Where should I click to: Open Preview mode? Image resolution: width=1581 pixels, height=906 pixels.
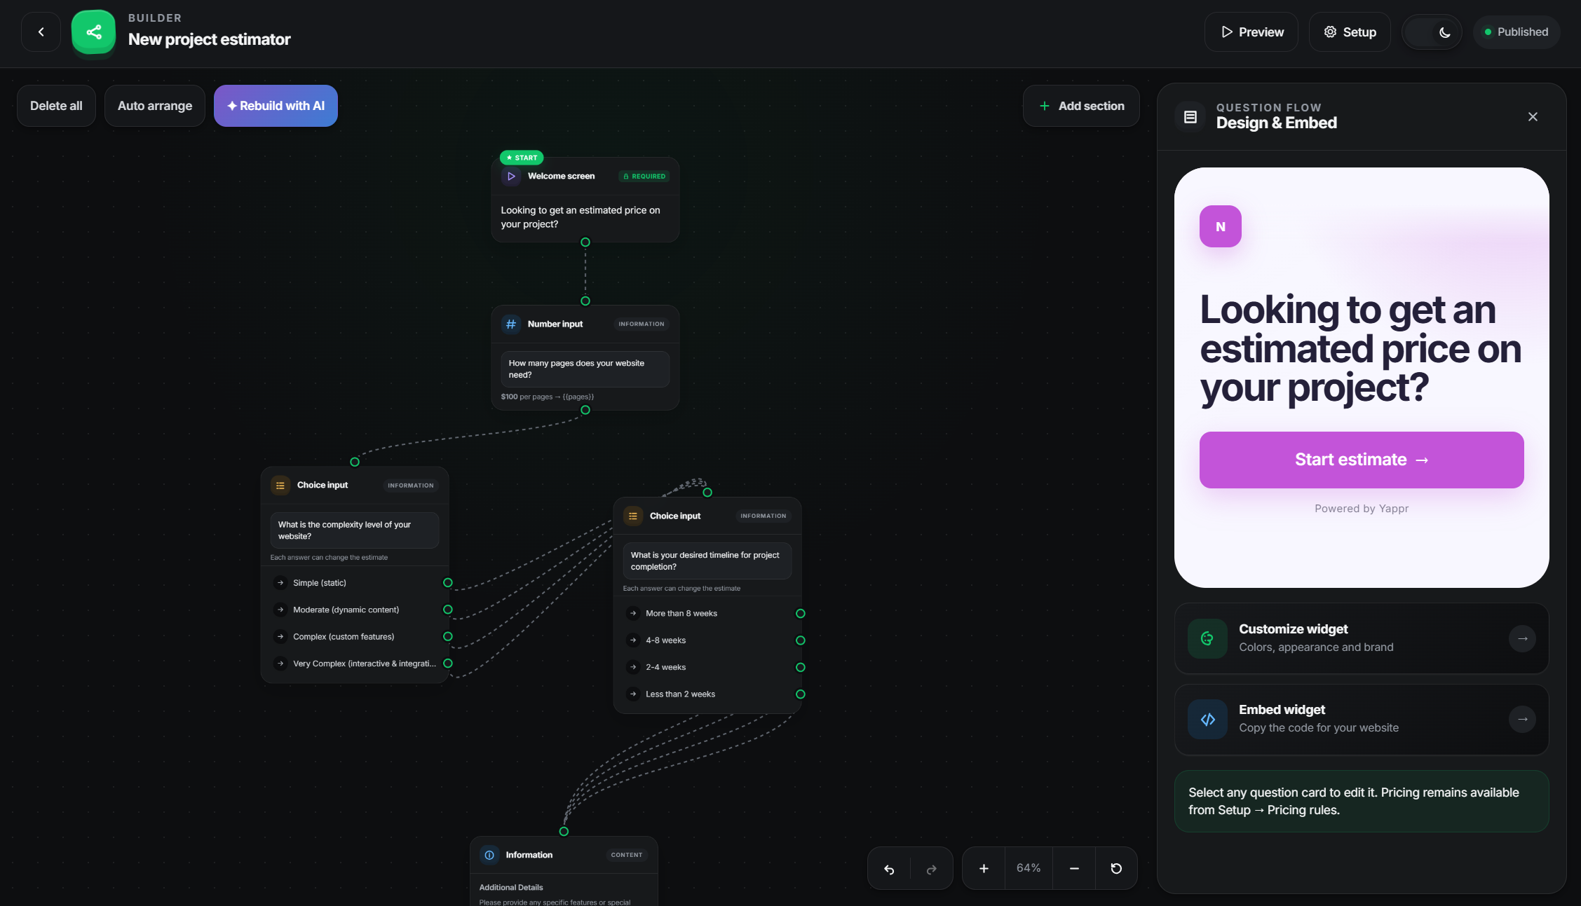(1251, 32)
